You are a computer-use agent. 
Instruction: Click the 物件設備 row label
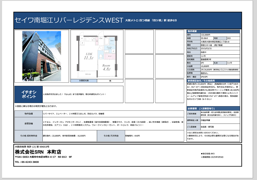(28, 114)
